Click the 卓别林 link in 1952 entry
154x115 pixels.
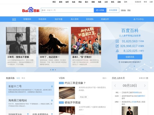[134, 102]
